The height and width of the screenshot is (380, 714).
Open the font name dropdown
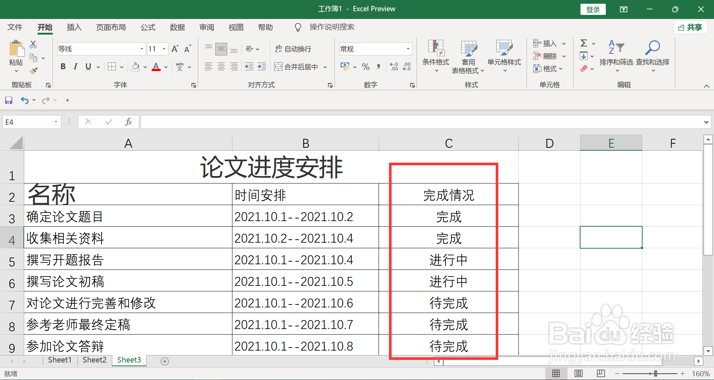tap(142, 49)
